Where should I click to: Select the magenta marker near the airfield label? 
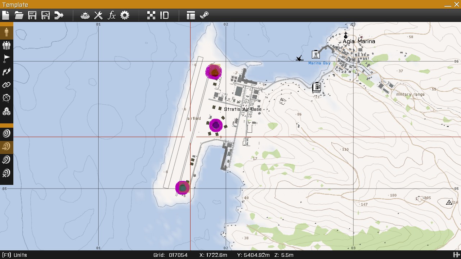pos(216,125)
